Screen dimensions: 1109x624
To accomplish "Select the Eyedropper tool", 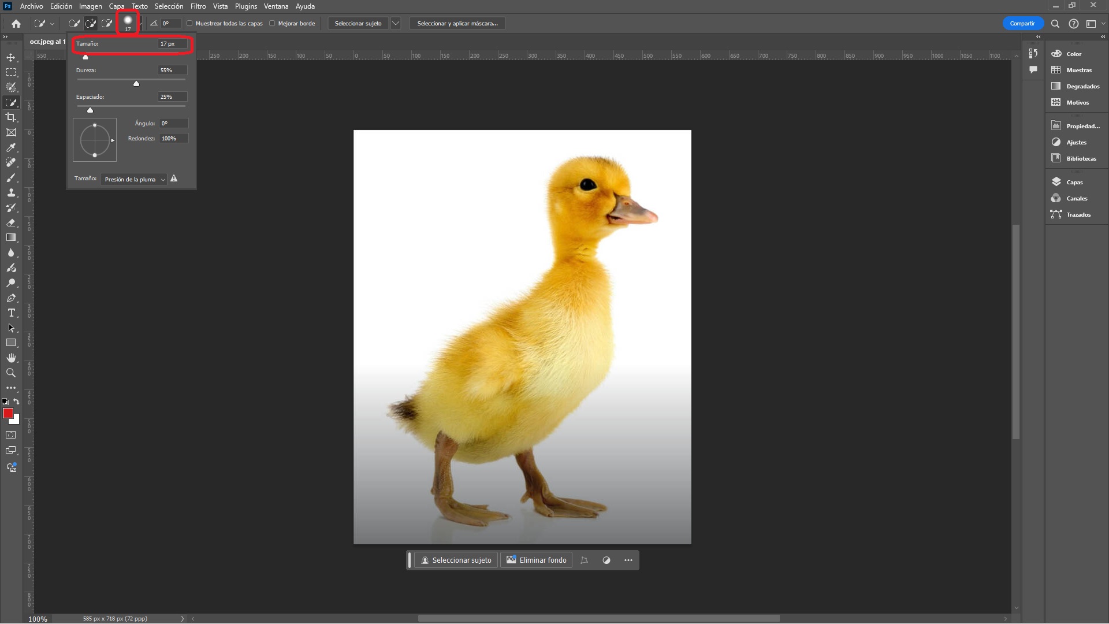I will 11,147.
